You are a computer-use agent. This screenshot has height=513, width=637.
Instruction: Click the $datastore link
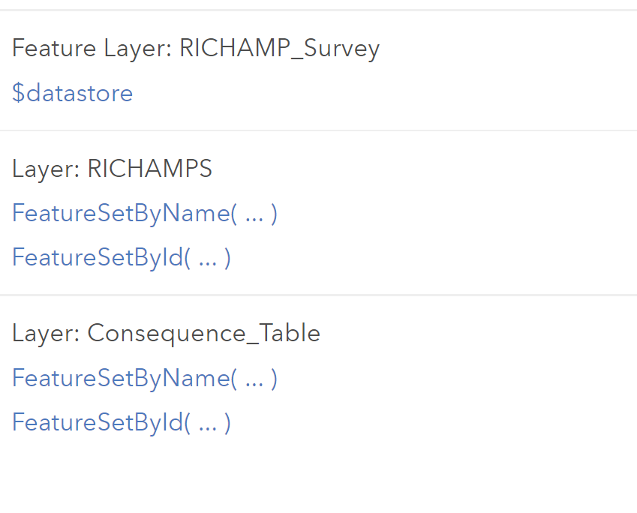pos(72,93)
